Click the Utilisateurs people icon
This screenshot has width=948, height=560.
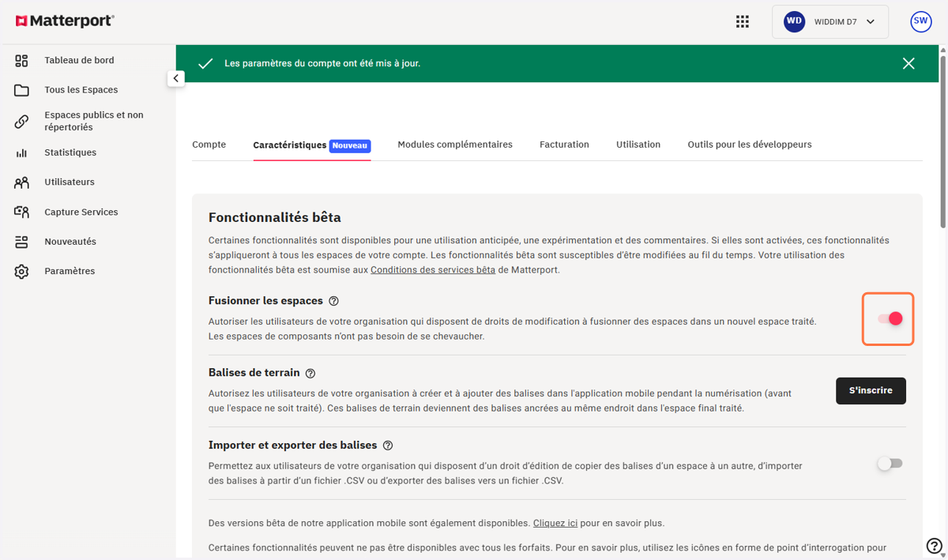pos(21,182)
